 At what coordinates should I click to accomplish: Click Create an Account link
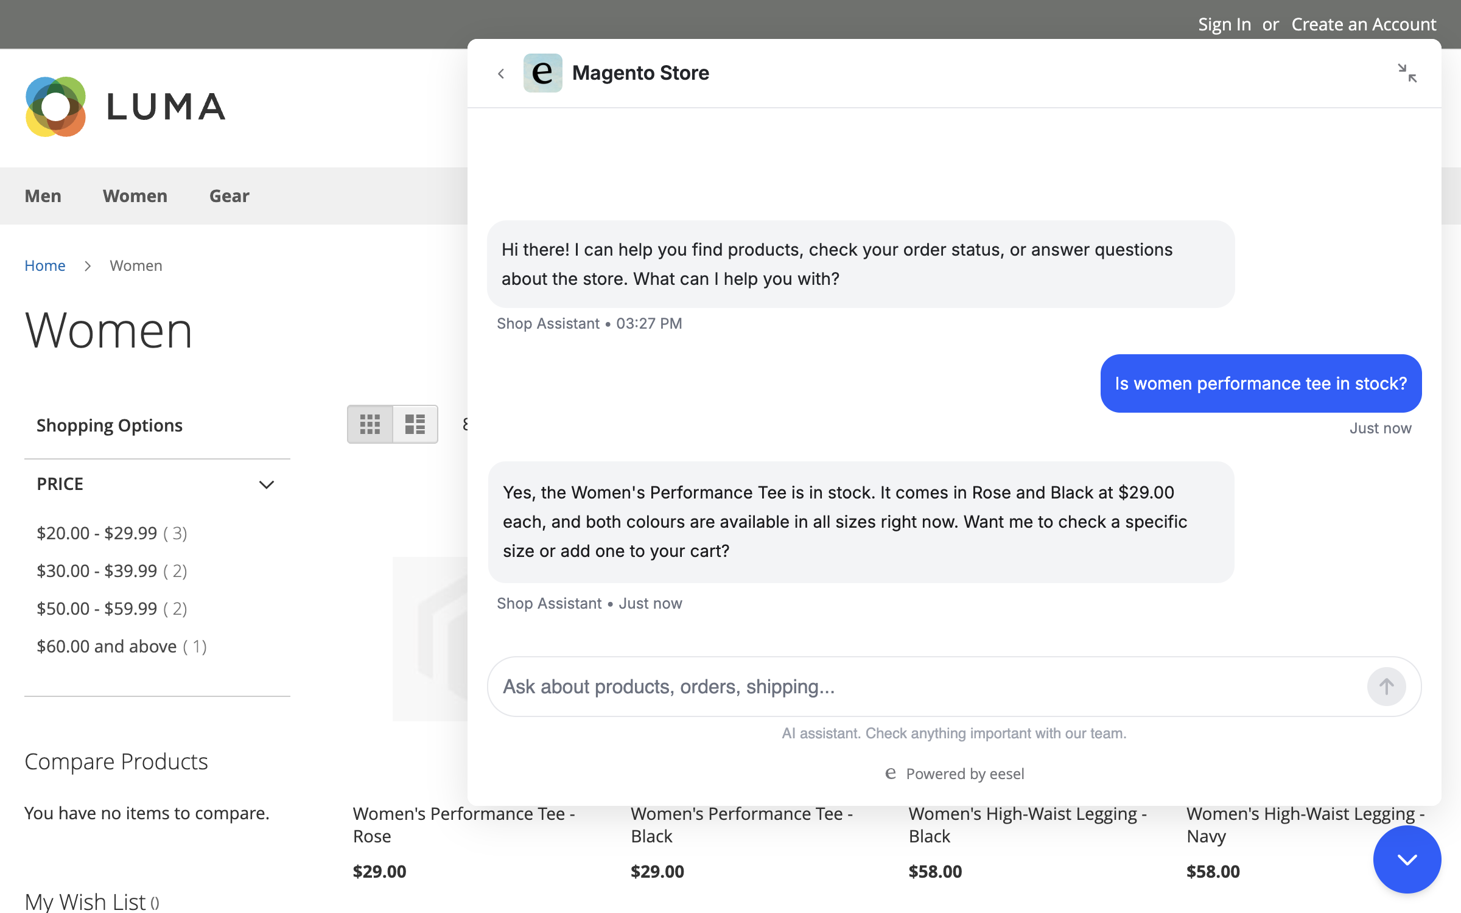click(x=1364, y=24)
